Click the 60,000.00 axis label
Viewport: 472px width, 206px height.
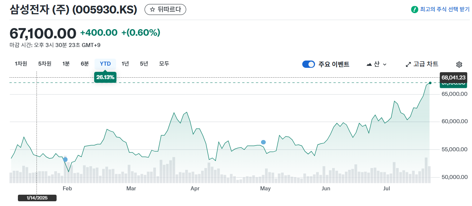point(454,121)
